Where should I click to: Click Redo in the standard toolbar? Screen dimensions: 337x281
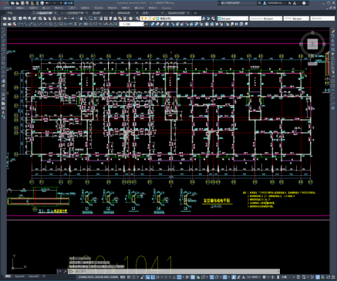pyautogui.click(x=72, y=19)
